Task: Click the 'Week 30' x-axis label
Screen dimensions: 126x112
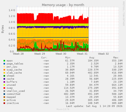Action: pyautogui.click(x=61, y=54)
